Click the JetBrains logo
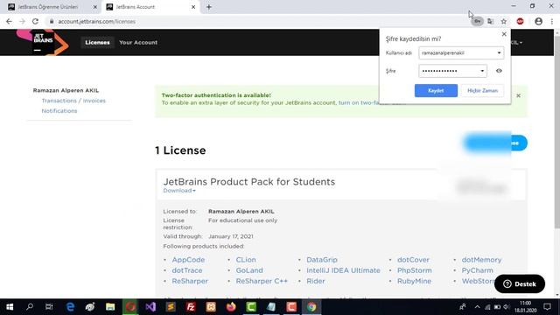The image size is (560, 315). click(43, 42)
